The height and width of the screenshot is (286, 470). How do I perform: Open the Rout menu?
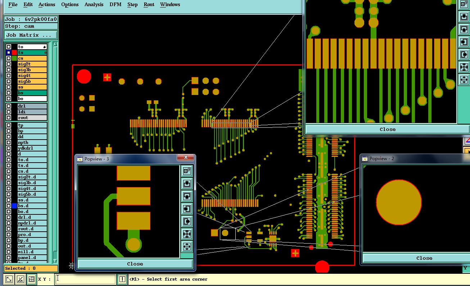tap(149, 5)
